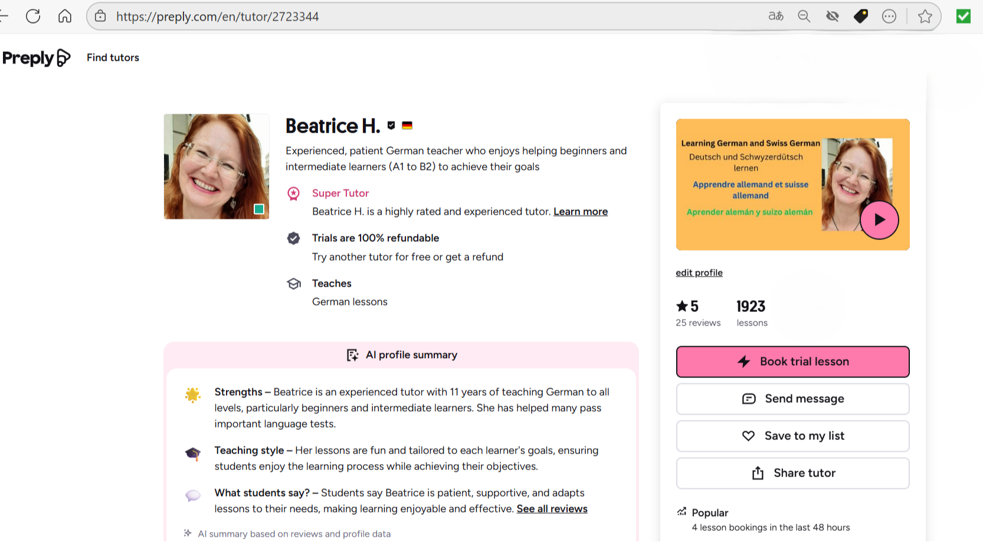This screenshot has height=542, width=983.
Task: Click the Teaching style mortarboard icon
Action: 193,454
